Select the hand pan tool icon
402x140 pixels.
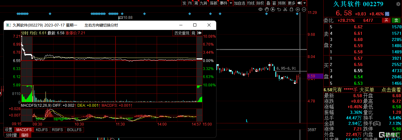pos(267,10)
